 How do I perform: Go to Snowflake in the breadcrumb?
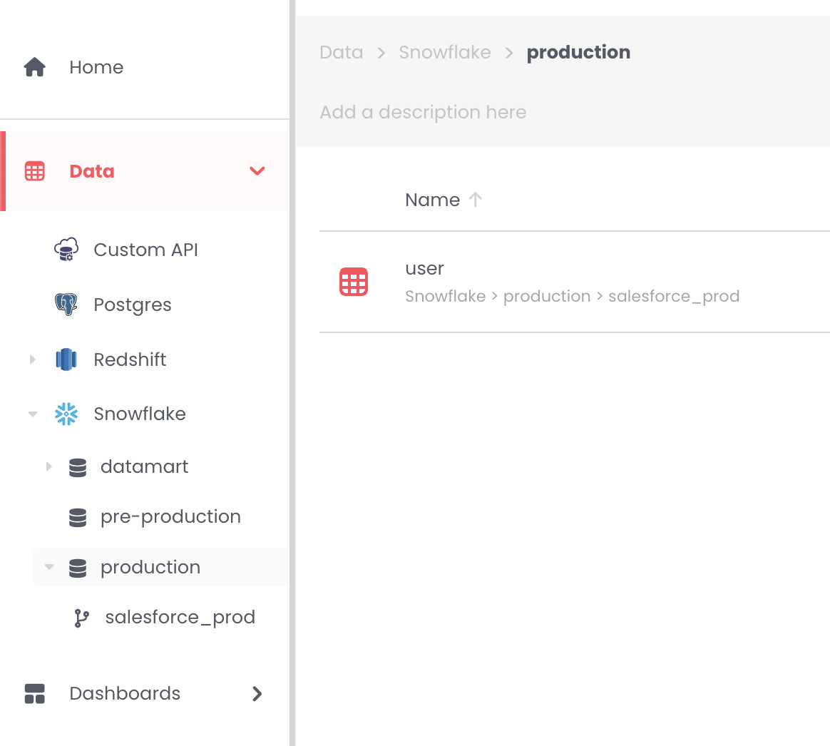pyautogui.click(x=445, y=52)
